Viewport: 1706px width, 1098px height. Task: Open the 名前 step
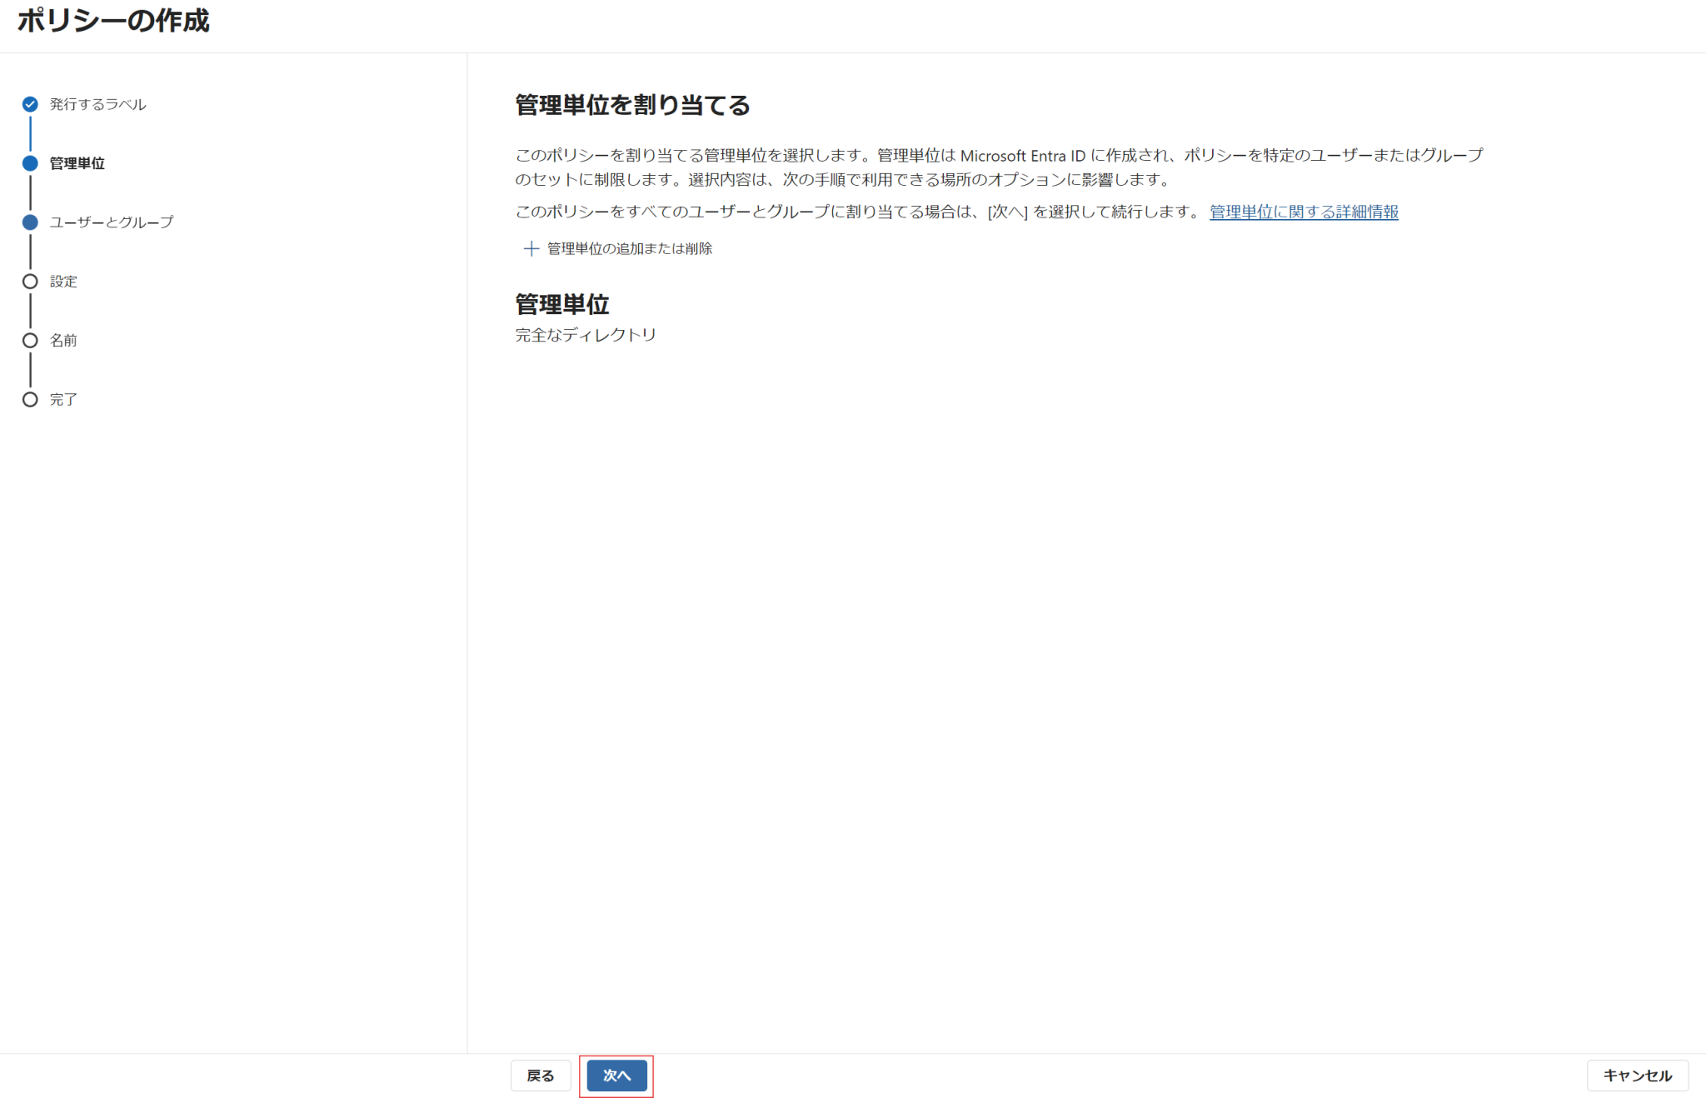pyautogui.click(x=63, y=340)
